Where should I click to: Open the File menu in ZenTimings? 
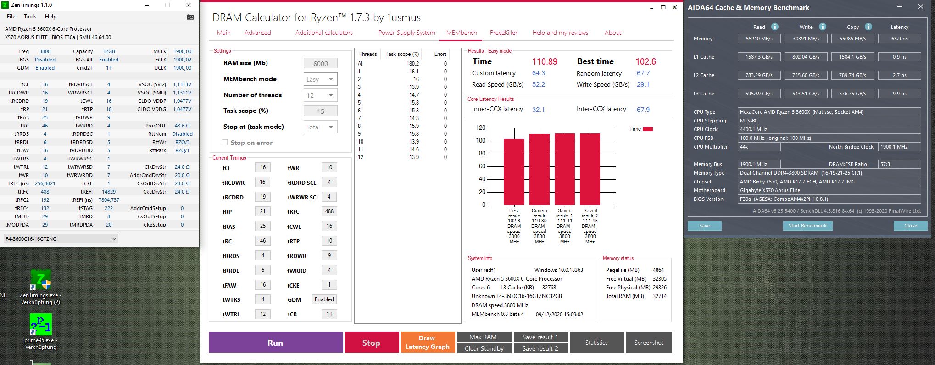[x=11, y=17]
